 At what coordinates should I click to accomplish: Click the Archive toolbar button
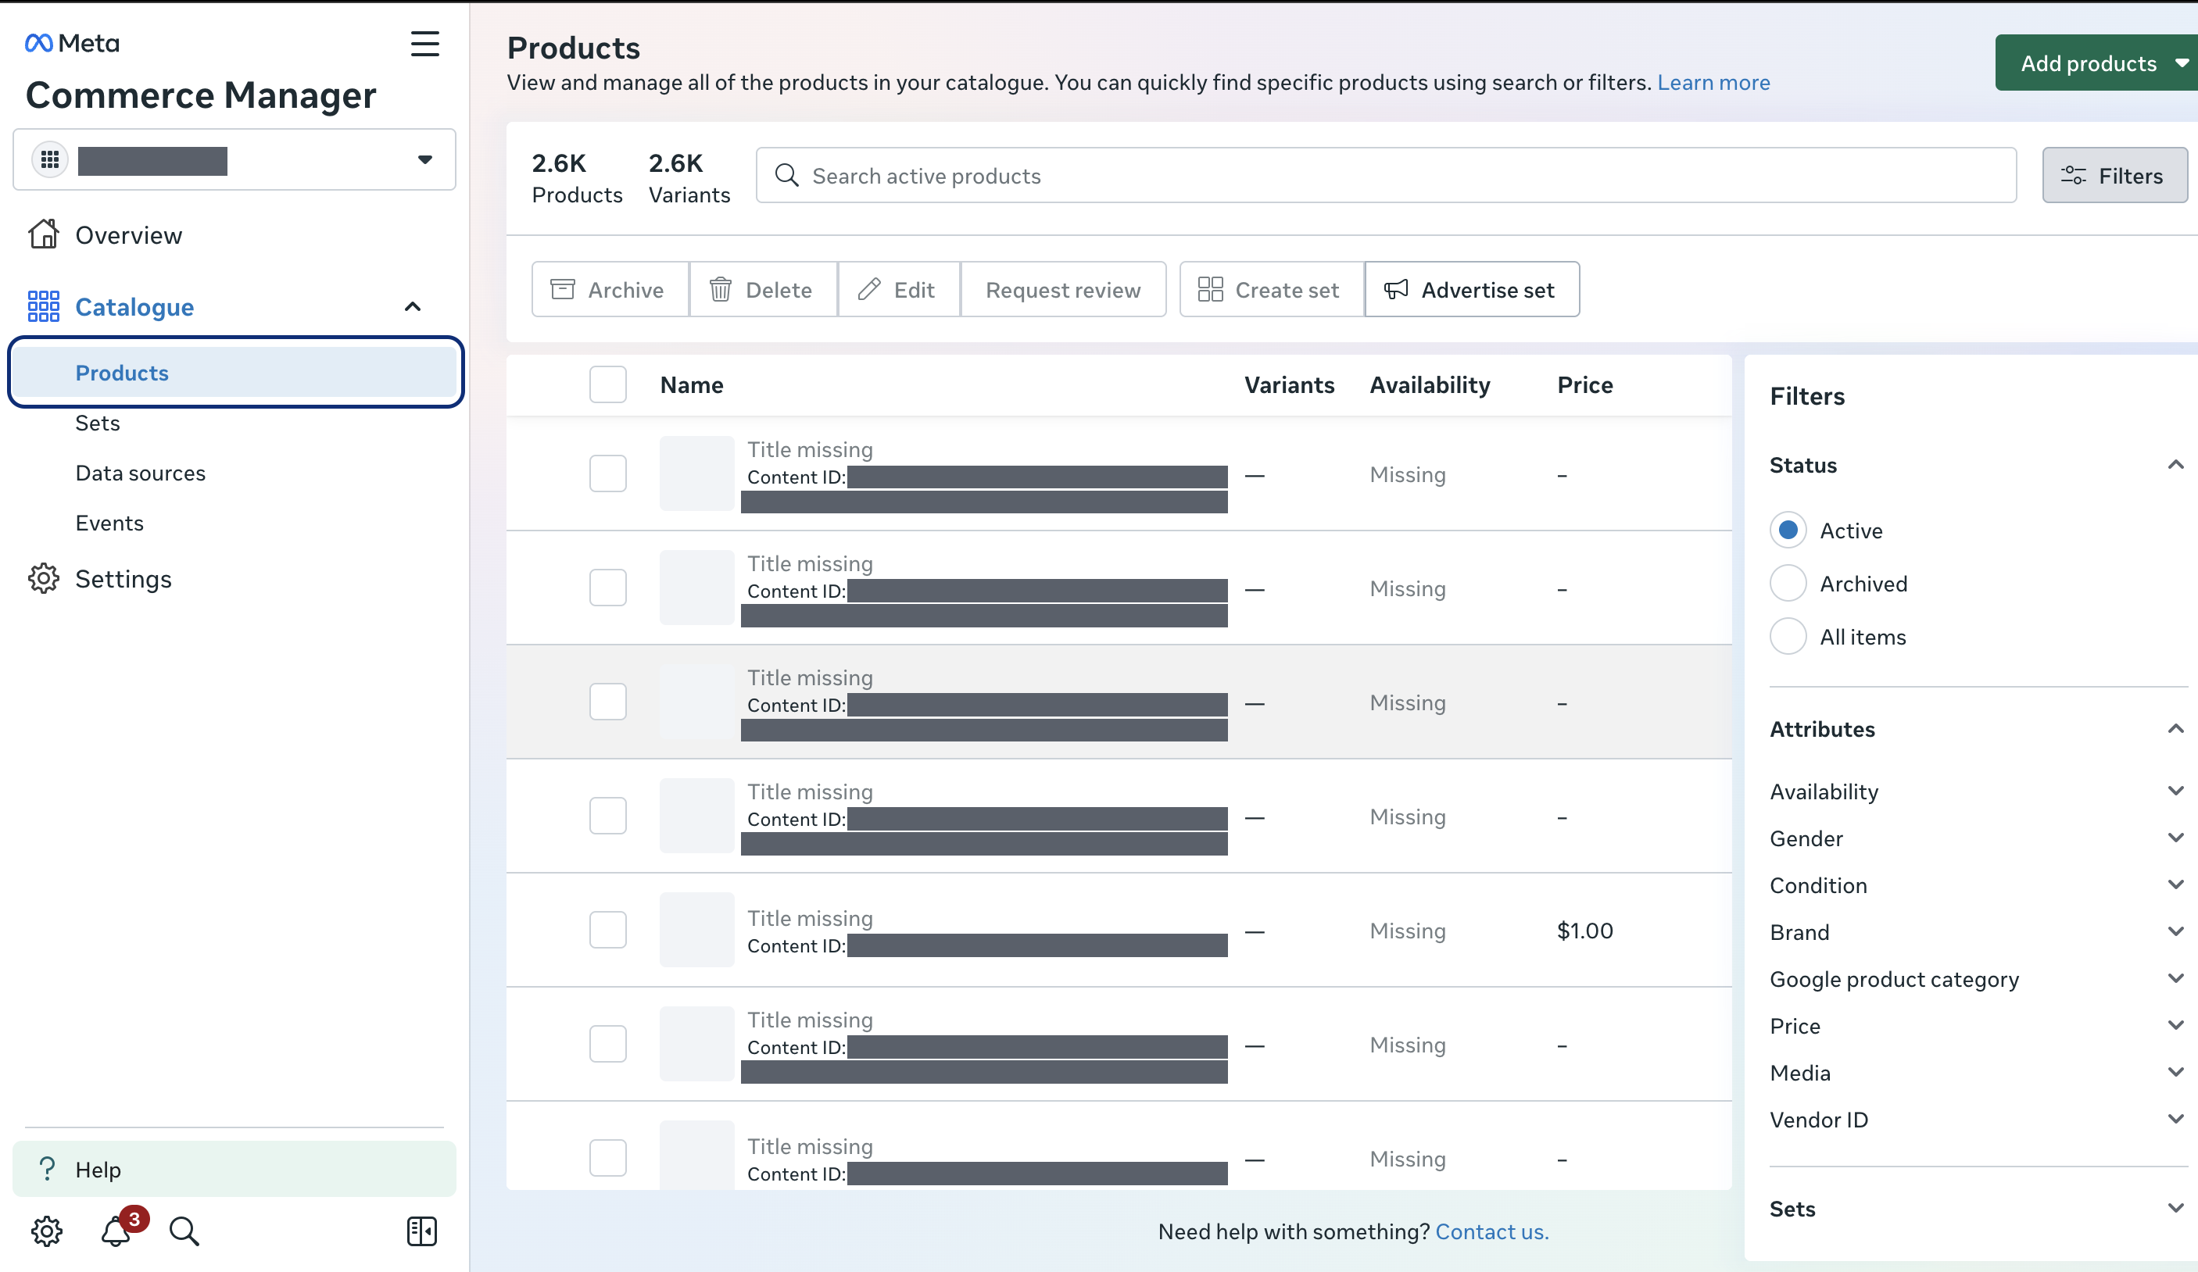click(x=610, y=289)
